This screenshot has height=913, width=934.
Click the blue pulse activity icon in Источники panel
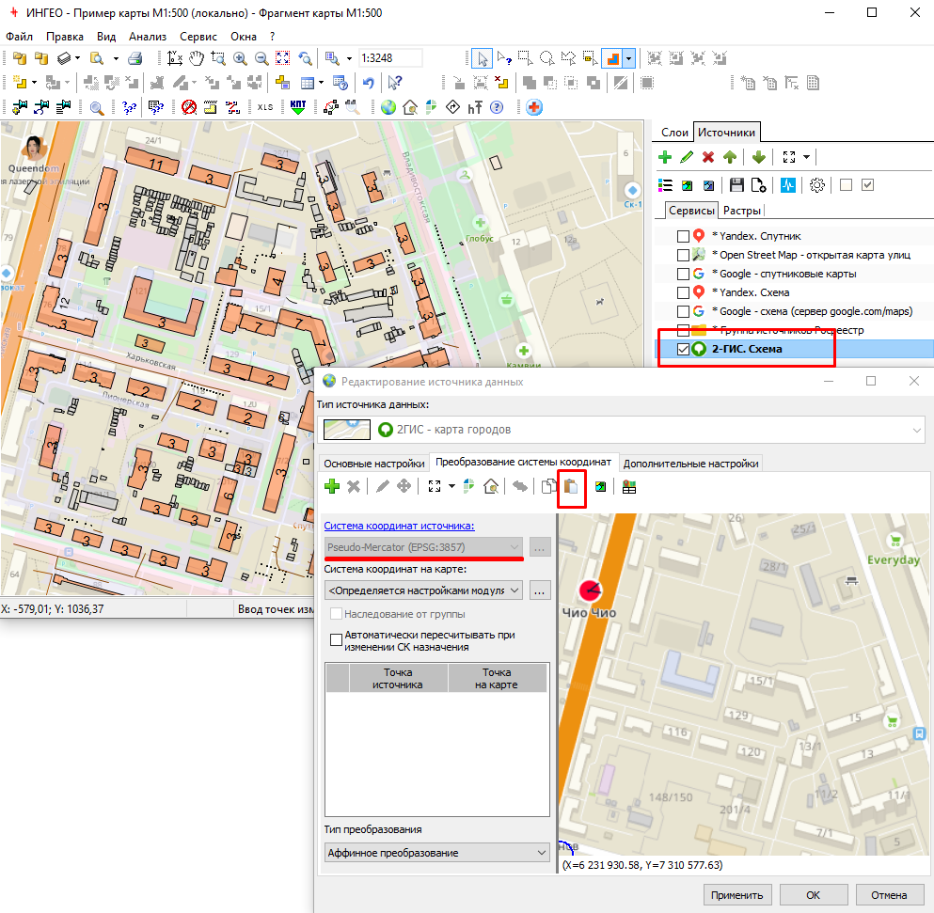788,185
